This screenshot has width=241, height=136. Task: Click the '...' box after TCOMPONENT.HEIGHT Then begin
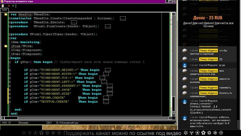(108, 70)
